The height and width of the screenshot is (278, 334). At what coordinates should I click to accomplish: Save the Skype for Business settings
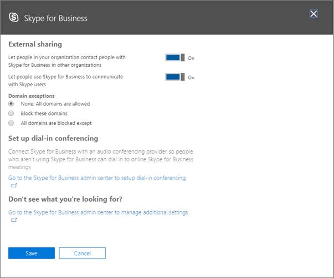tap(32, 253)
